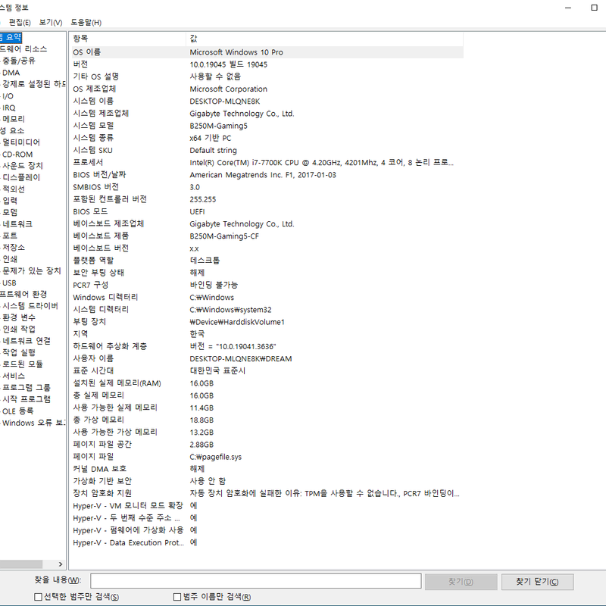606x606 pixels.
Task: Enable 범주 이름만 검색 checkbox
Action: (177, 597)
